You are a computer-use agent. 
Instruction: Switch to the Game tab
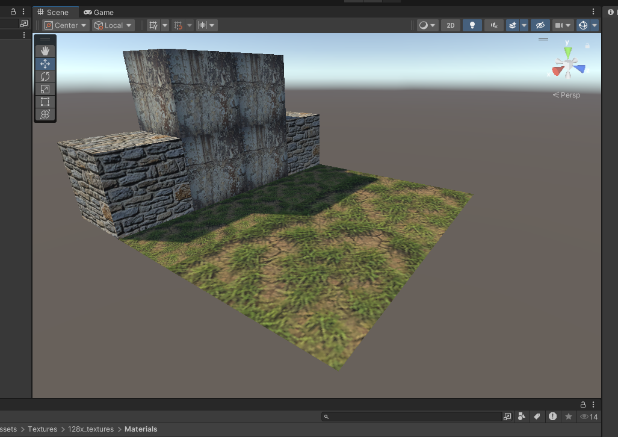(x=99, y=12)
